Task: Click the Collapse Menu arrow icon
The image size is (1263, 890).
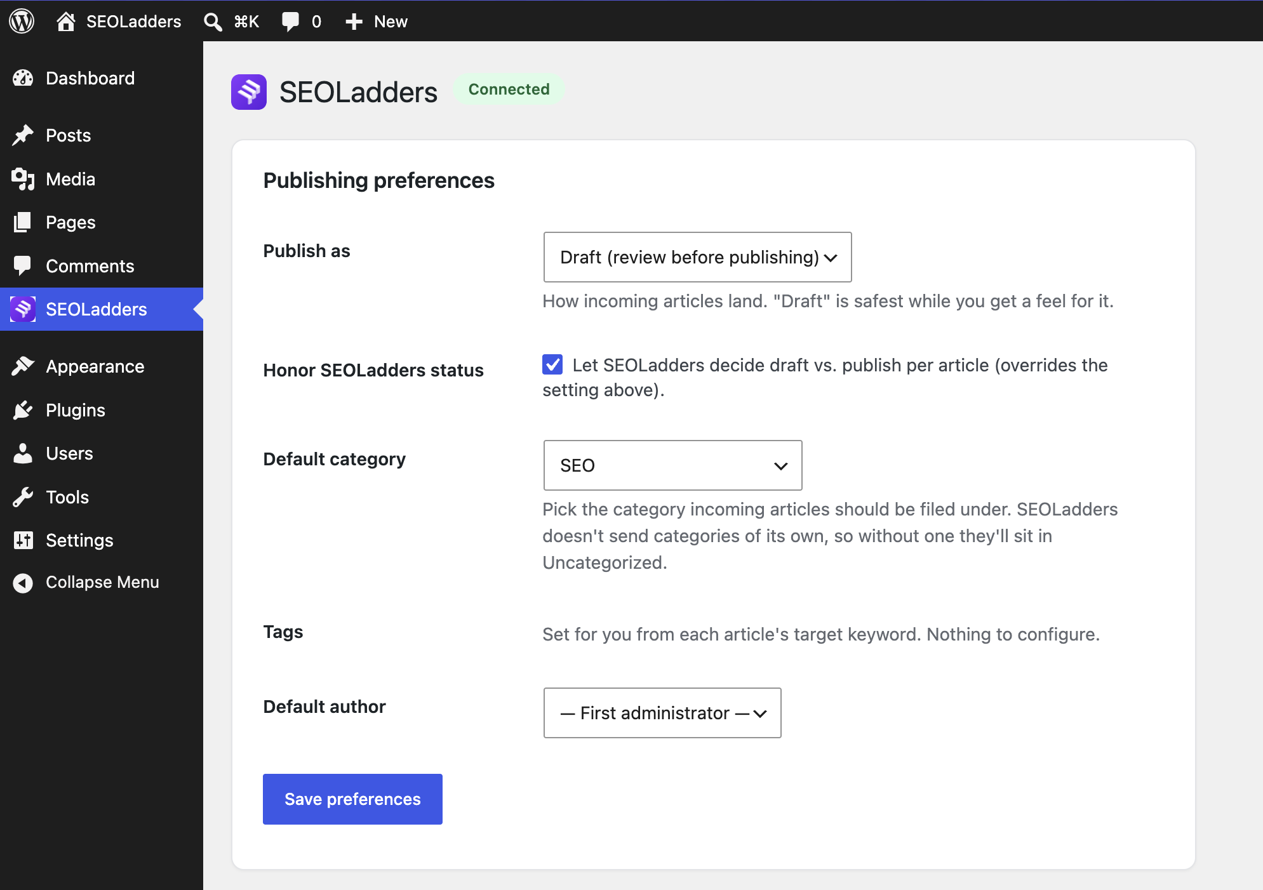Action: (x=23, y=583)
